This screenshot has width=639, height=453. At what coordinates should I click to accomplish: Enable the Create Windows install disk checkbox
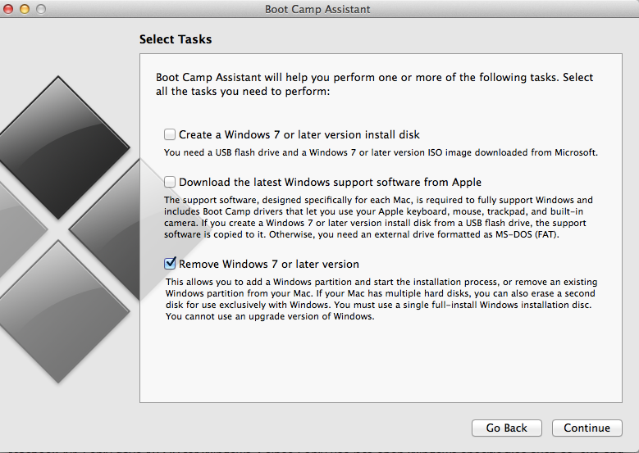pos(170,134)
